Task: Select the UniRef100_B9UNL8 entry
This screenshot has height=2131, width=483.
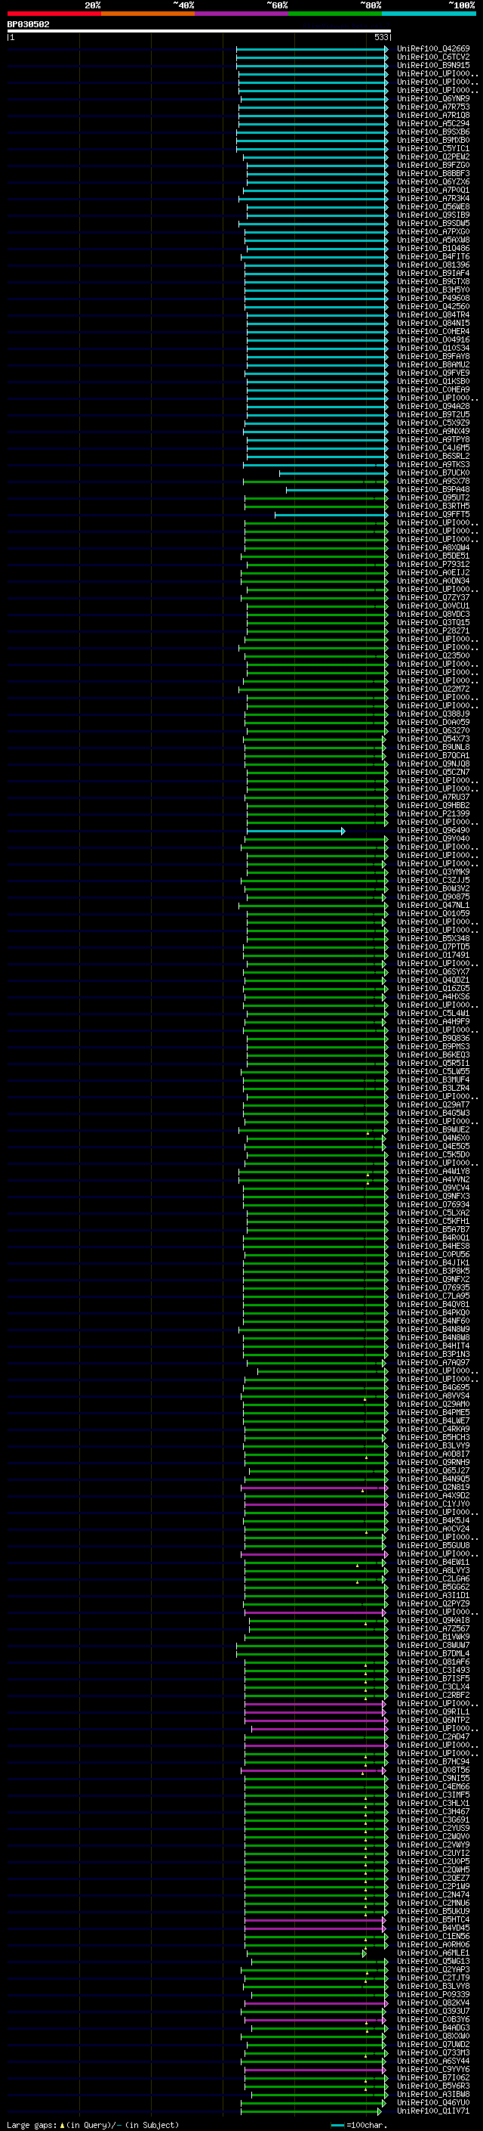Action: 433,747
